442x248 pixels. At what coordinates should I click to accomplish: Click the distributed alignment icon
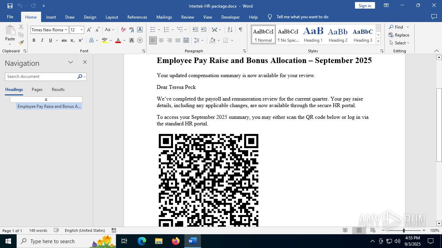[186, 40]
